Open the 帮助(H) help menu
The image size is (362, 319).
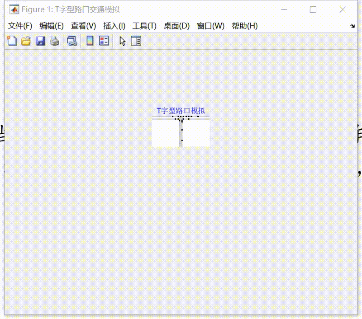[x=244, y=26]
